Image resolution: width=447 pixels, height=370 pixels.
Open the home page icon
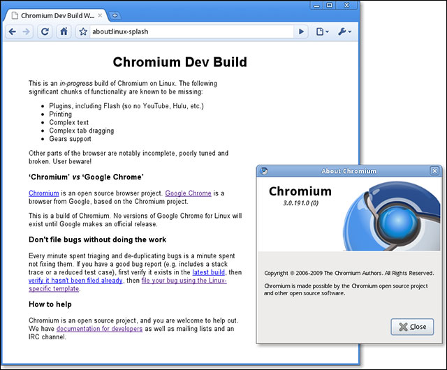(x=64, y=31)
